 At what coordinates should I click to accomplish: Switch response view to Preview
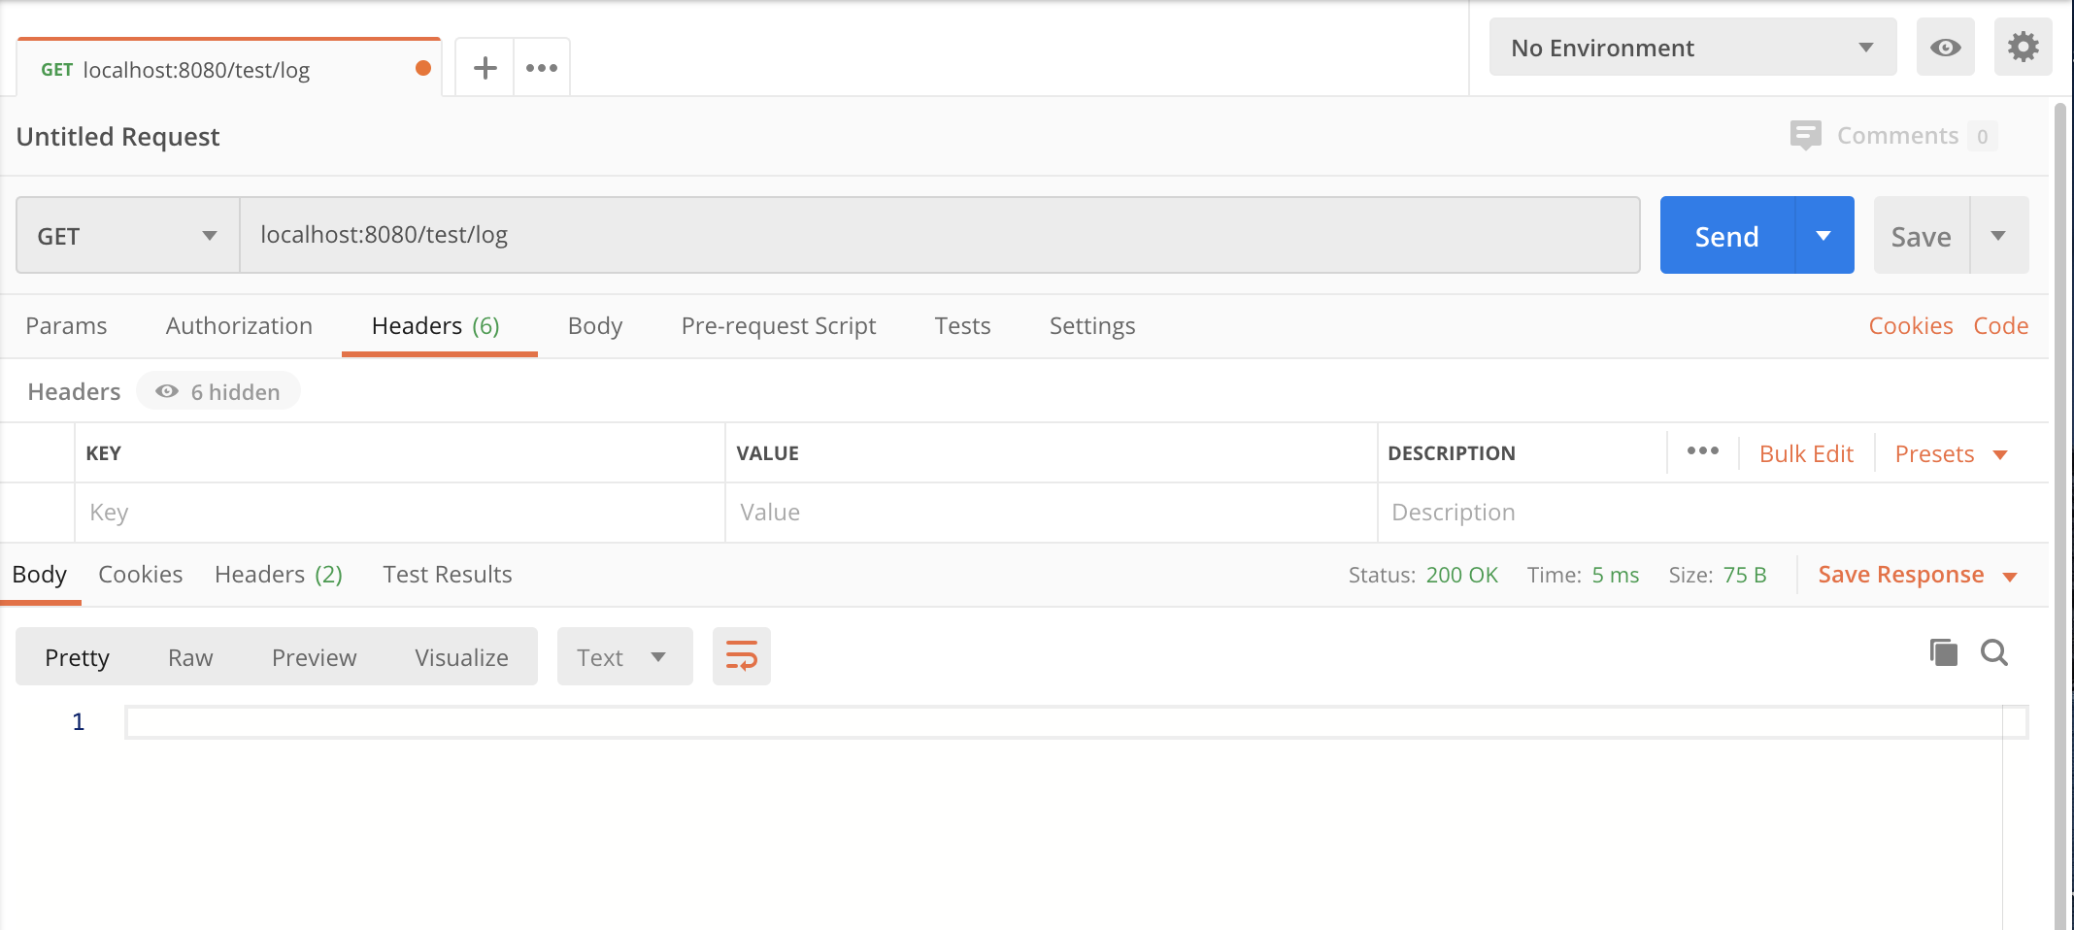(314, 657)
